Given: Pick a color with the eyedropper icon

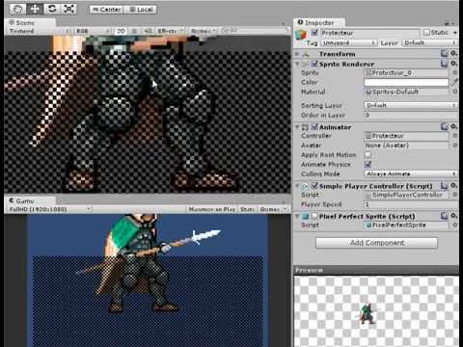Looking at the screenshot, I should click(x=454, y=82).
